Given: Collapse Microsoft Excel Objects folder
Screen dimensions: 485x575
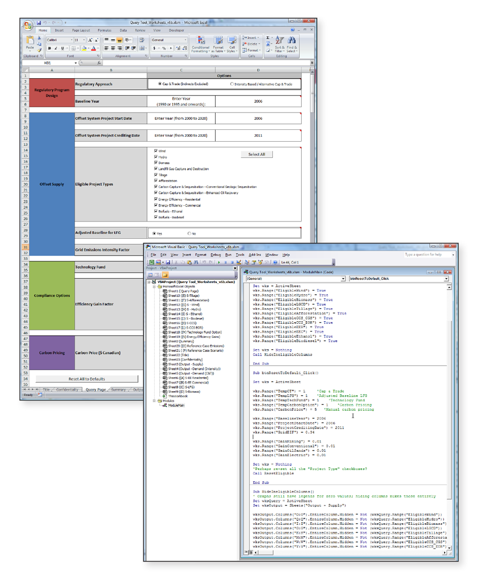Looking at the screenshot, I should point(154,286).
